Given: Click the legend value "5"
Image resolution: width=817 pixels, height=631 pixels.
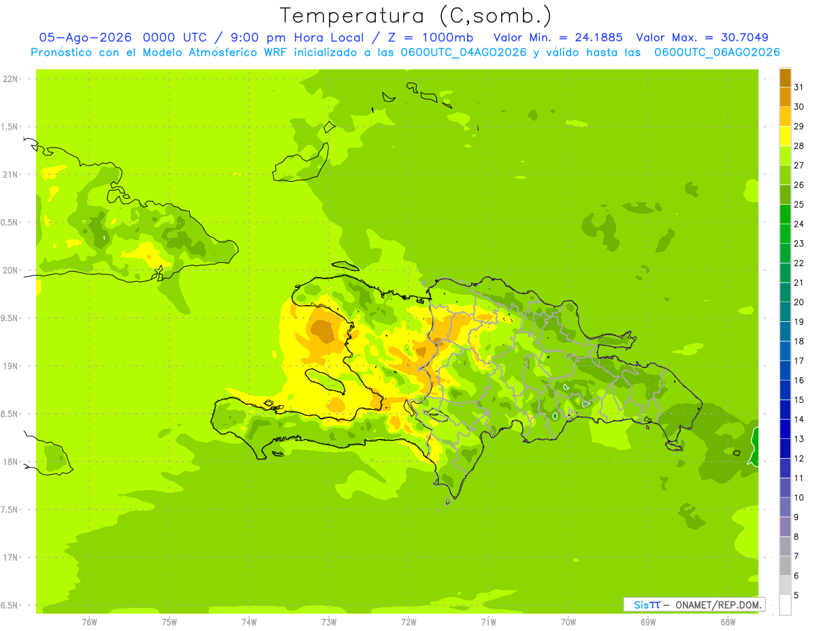Looking at the screenshot, I should [x=797, y=595].
